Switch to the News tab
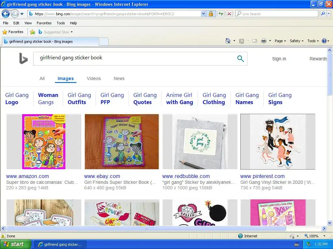This screenshot has height=249, width=333. (x=119, y=78)
